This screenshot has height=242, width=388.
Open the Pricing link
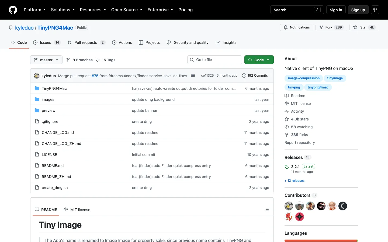click(185, 10)
